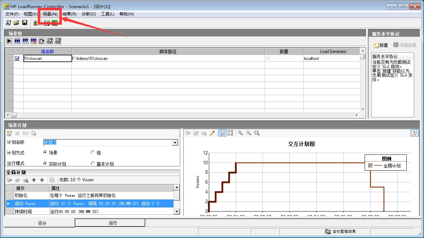424x238 pixels.
Task: Toggle the 全局计划 legend checkbox
Action: 370,166
